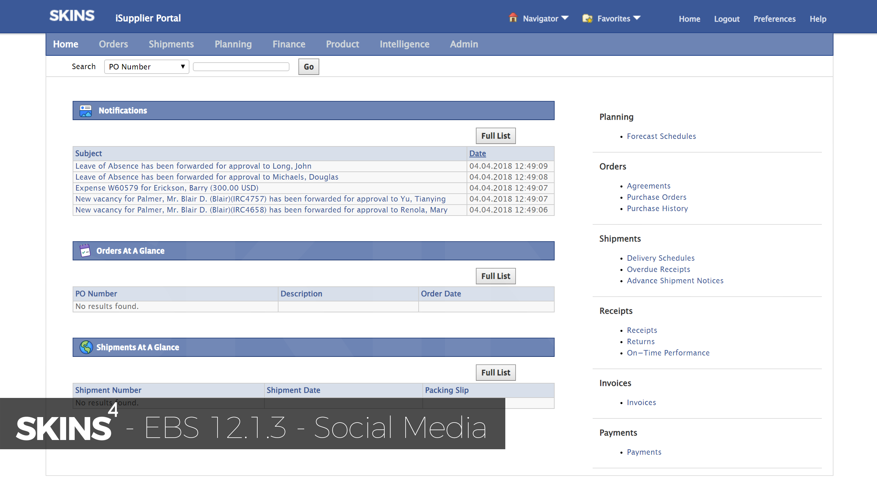Open Full List for Orders At A Glance
The width and height of the screenshot is (877, 479).
tap(496, 276)
